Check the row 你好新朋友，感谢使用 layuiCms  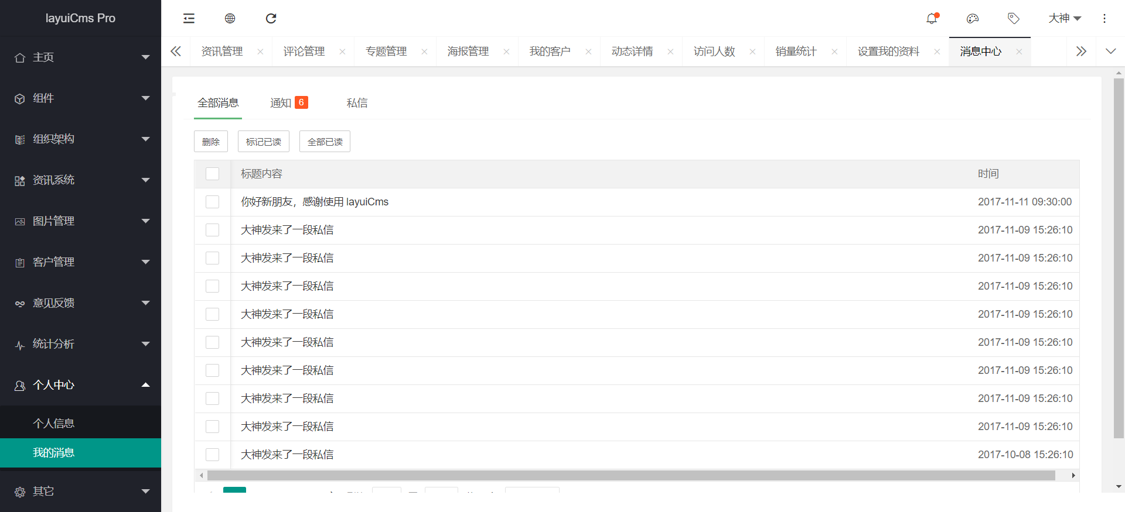(212, 202)
